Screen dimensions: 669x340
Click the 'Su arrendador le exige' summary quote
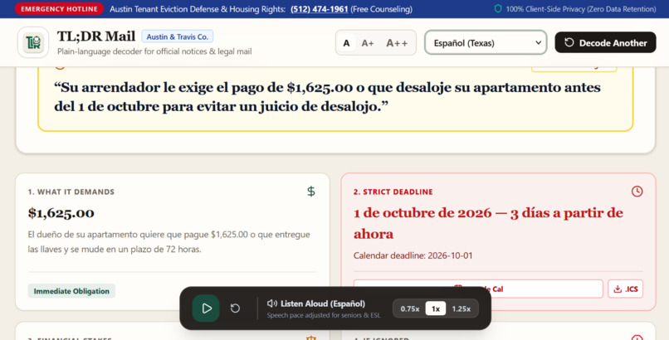[x=327, y=97]
